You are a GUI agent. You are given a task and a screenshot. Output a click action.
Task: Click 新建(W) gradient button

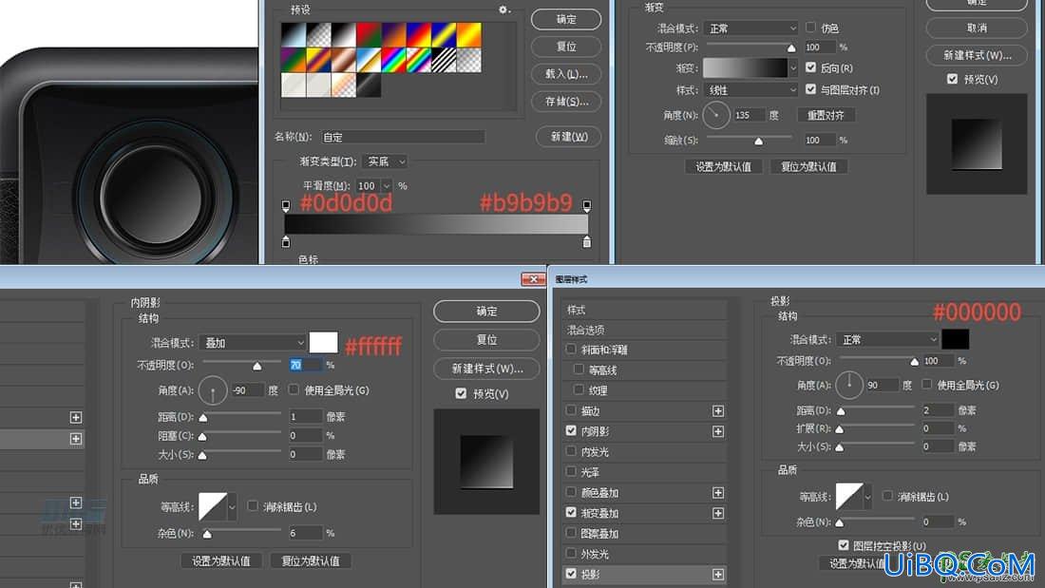tap(568, 137)
